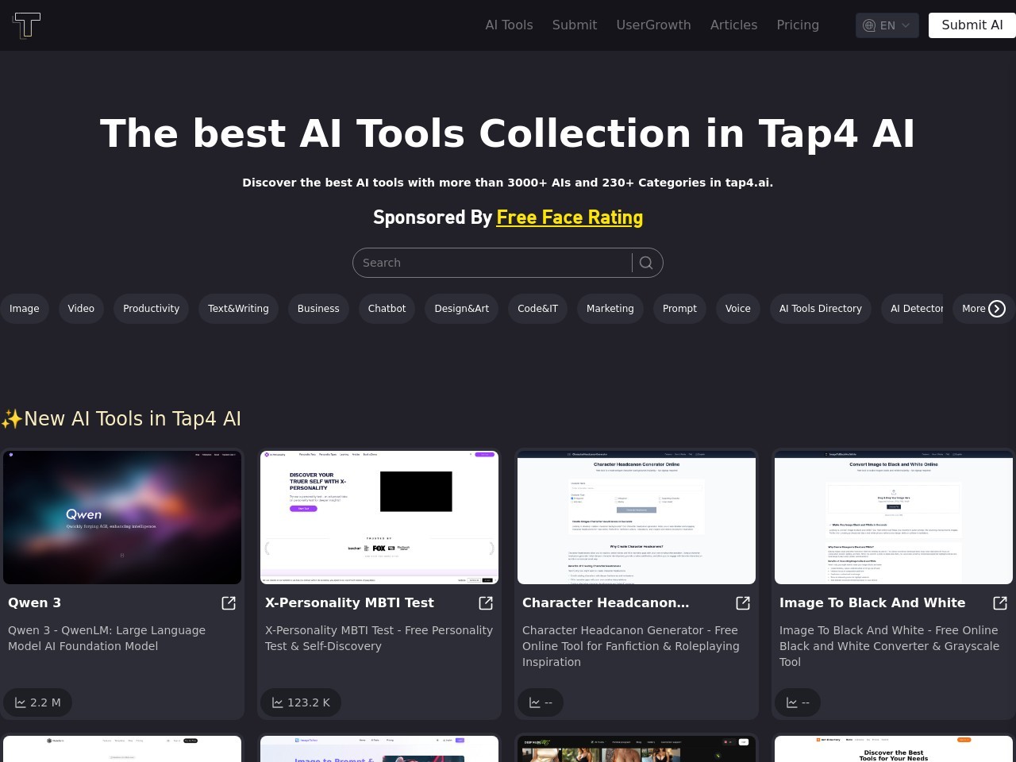Select the Productivity category chip
The image size is (1016, 762).
click(x=152, y=309)
